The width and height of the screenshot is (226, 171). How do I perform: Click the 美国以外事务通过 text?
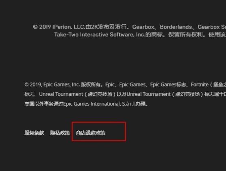click(44, 104)
